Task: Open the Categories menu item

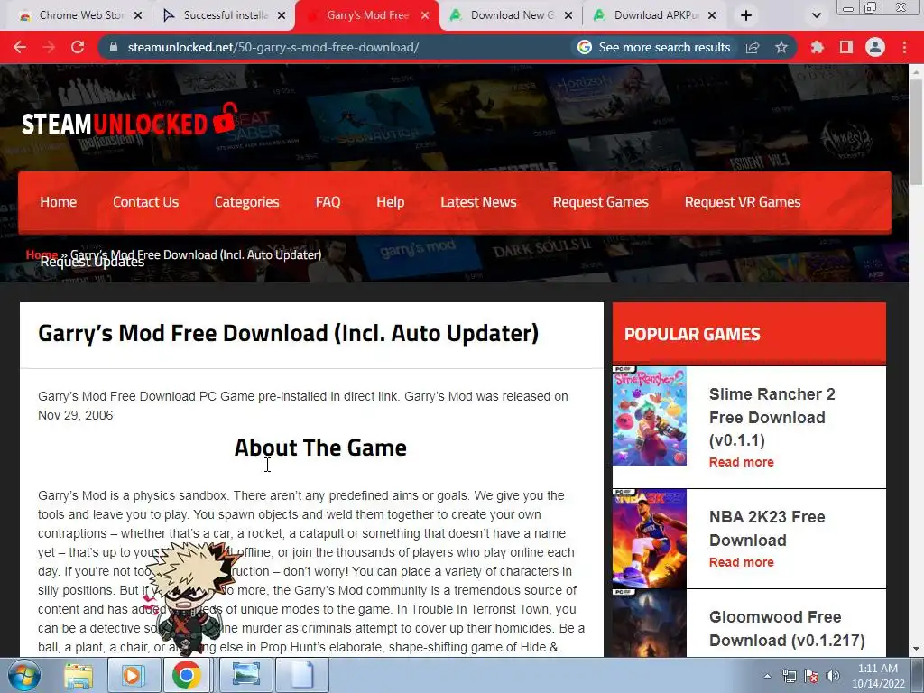Action: (247, 202)
